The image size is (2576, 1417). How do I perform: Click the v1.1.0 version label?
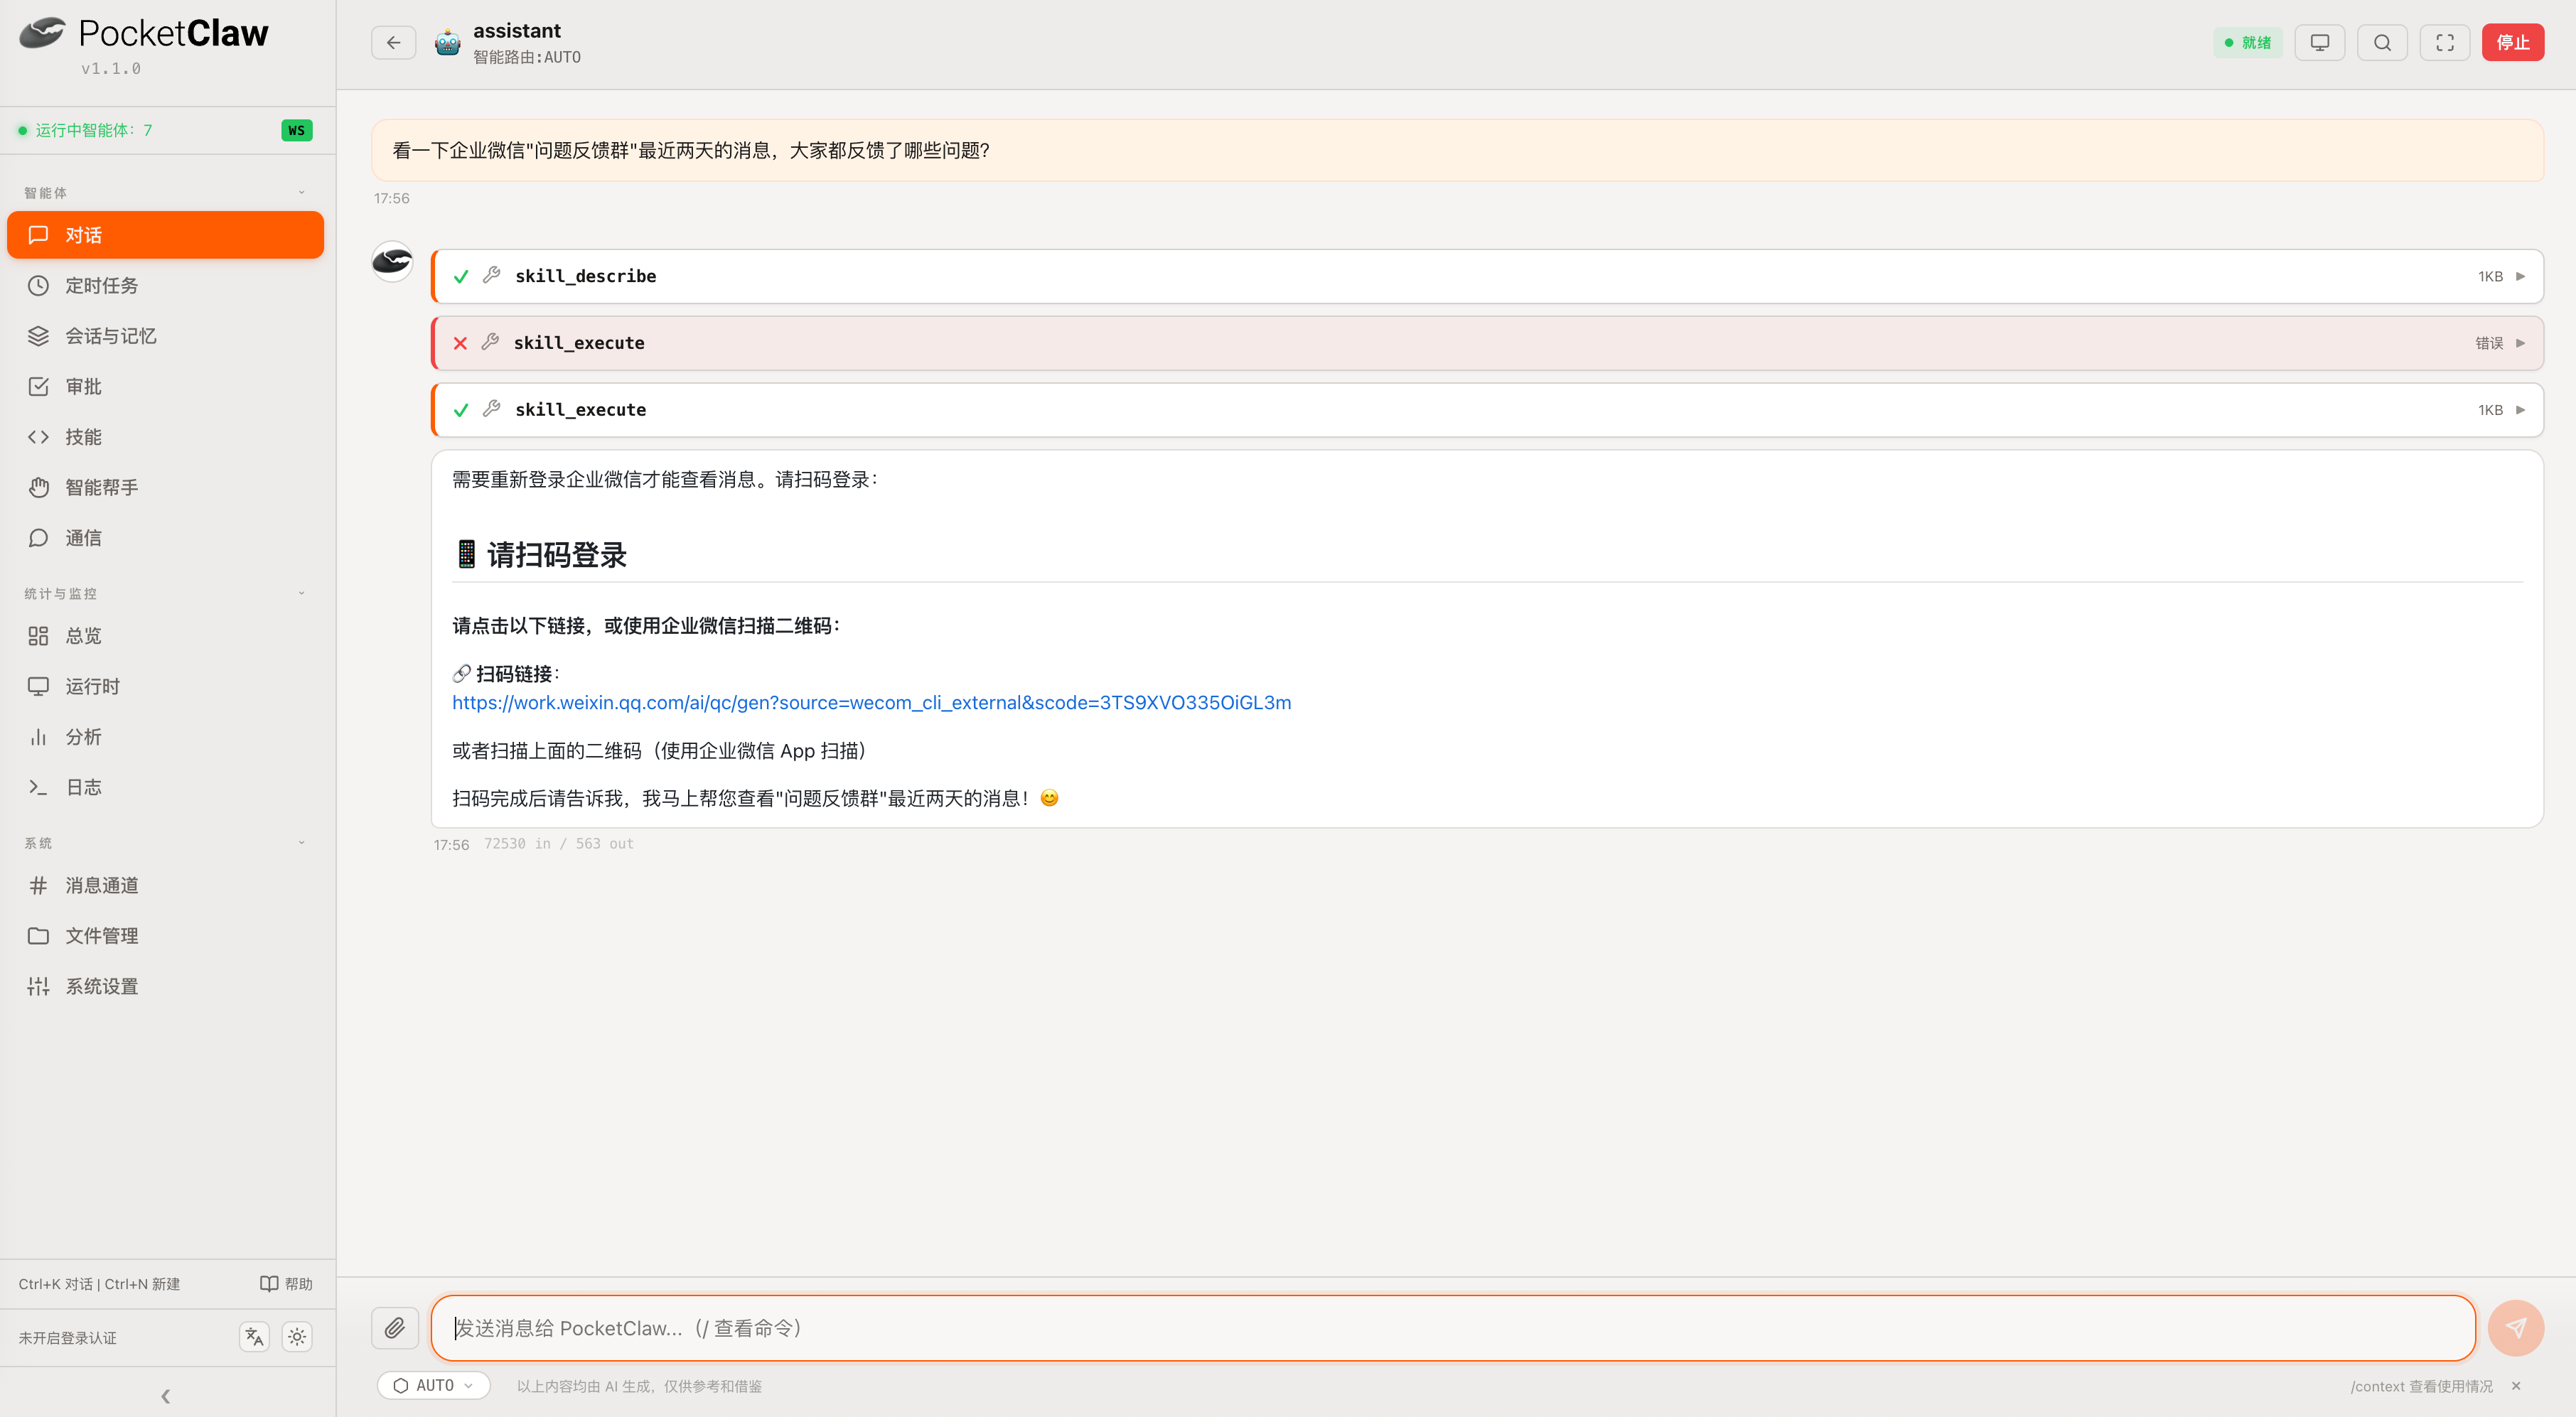(111, 69)
